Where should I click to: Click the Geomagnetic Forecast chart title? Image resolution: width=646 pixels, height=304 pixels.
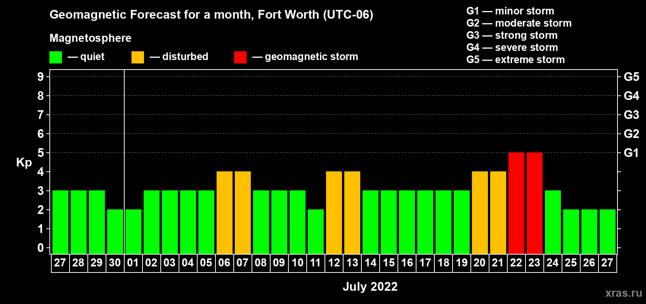(x=211, y=15)
